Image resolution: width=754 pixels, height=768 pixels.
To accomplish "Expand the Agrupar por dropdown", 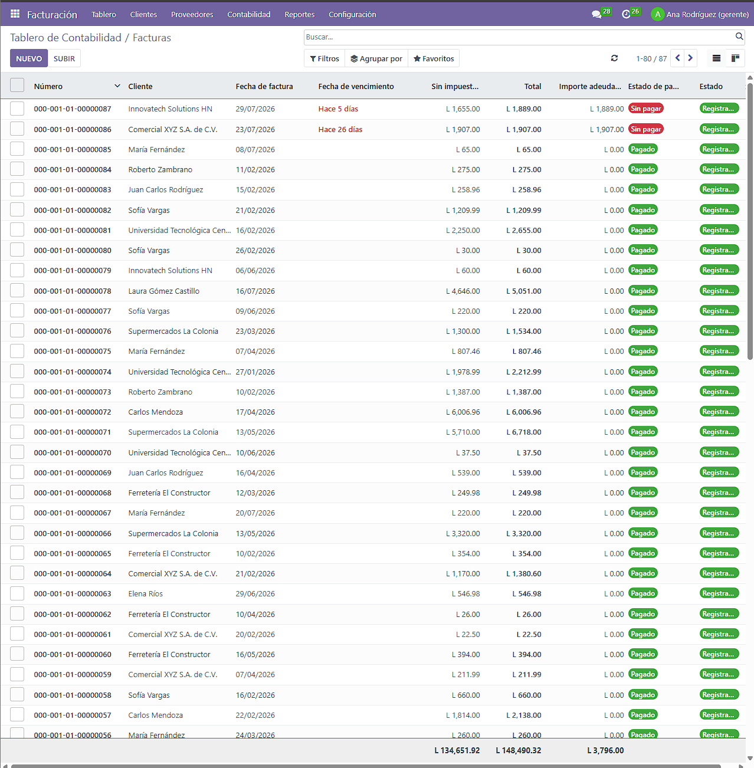I will coord(376,58).
